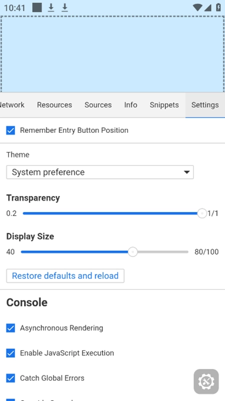This screenshot has width=225, height=401.
Task: Go to the Info tab
Action: (x=131, y=105)
